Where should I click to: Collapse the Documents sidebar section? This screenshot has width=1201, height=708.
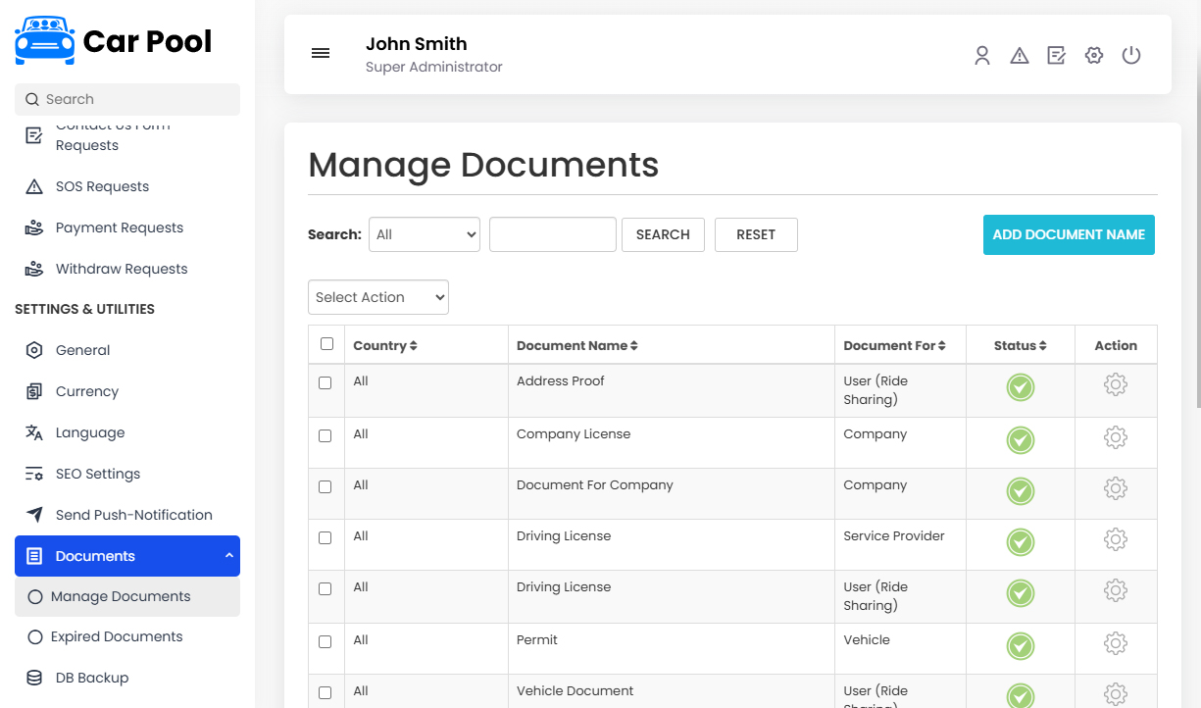coord(127,556)
